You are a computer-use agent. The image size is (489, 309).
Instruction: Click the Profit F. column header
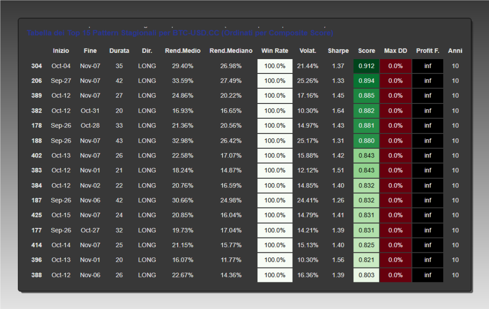[x=427, y=51]
